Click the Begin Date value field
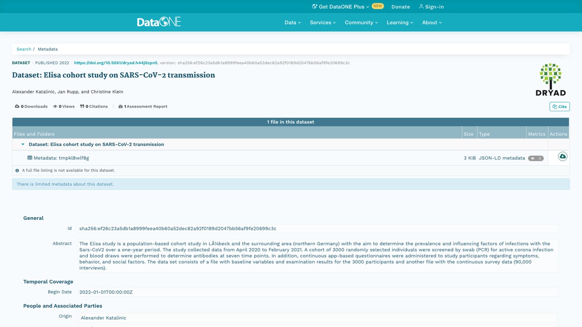Screen dimensions: 582x327 [318, 292]
